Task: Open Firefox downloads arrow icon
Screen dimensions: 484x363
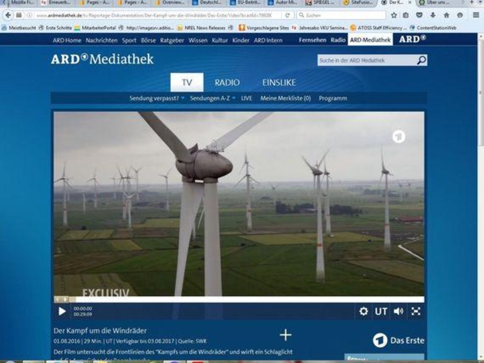Action: tap(433, 15)
